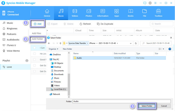Choose Add Files from the menu

[x=36, y=33]
